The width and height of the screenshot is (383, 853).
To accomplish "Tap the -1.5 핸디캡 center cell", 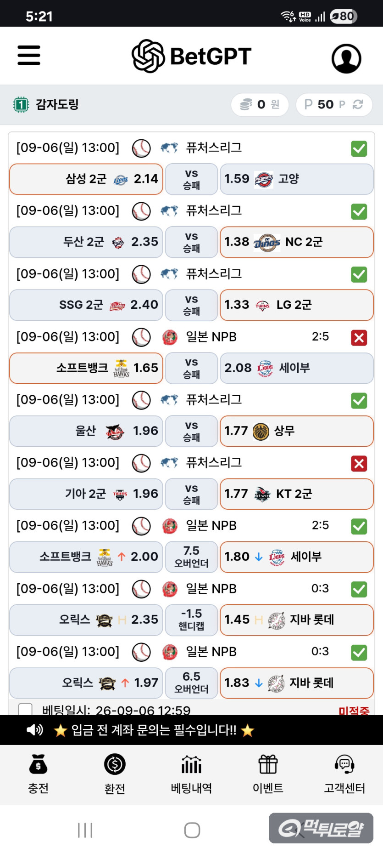I will point(191,620).
